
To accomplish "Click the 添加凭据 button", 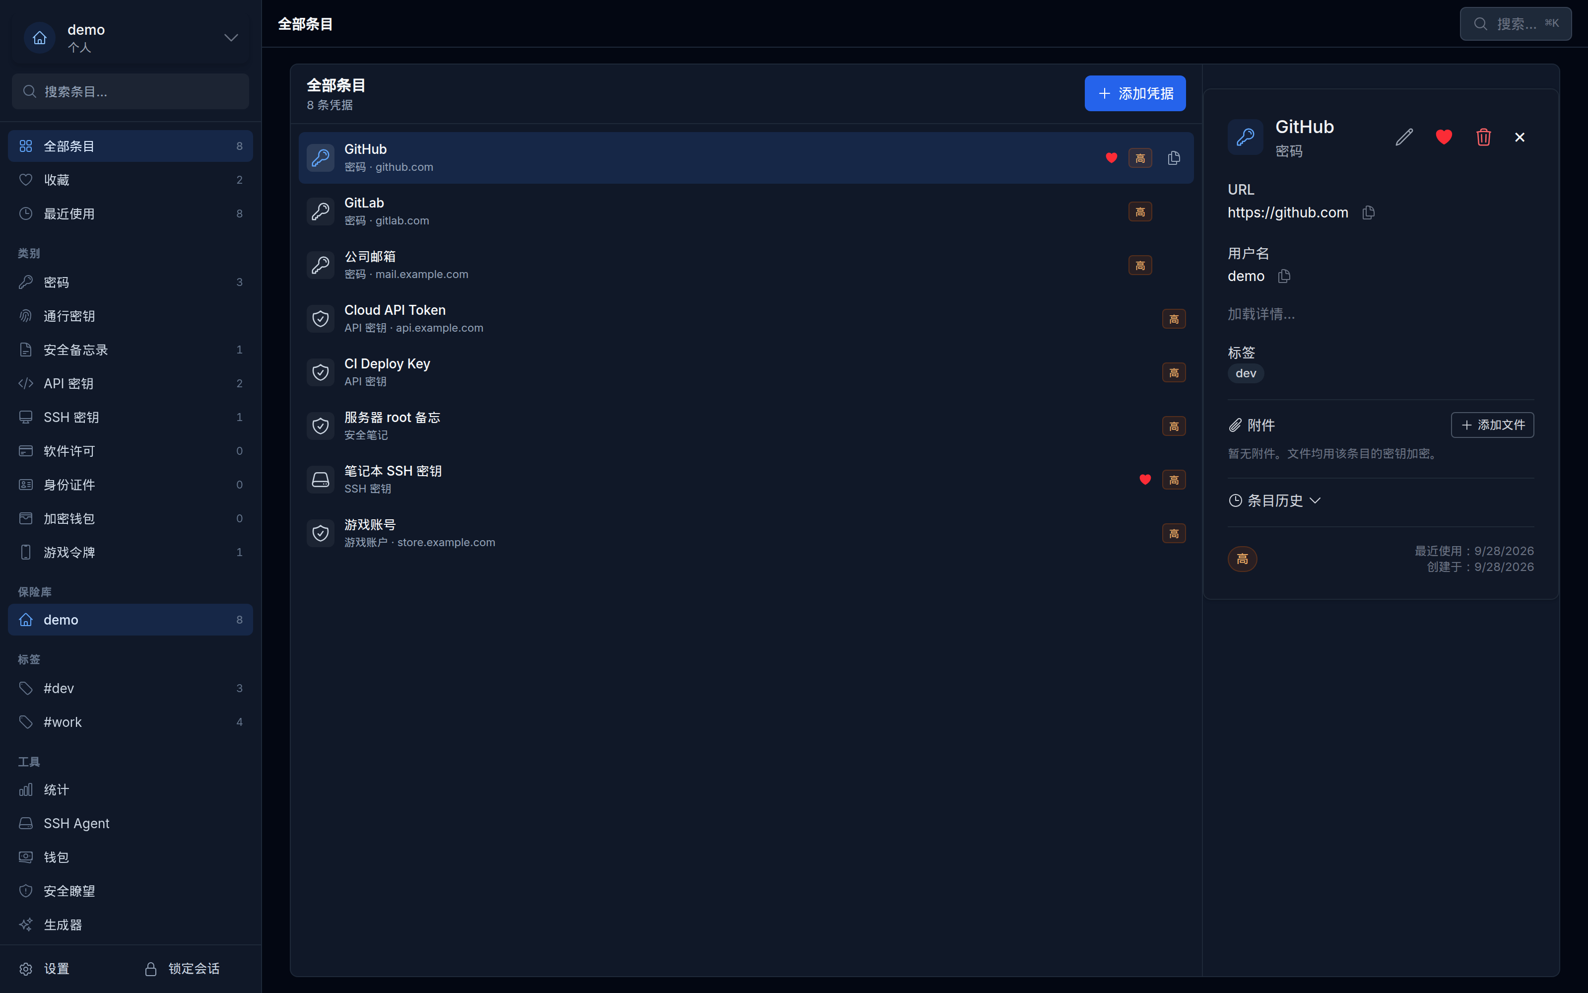I will [1134, 93].
